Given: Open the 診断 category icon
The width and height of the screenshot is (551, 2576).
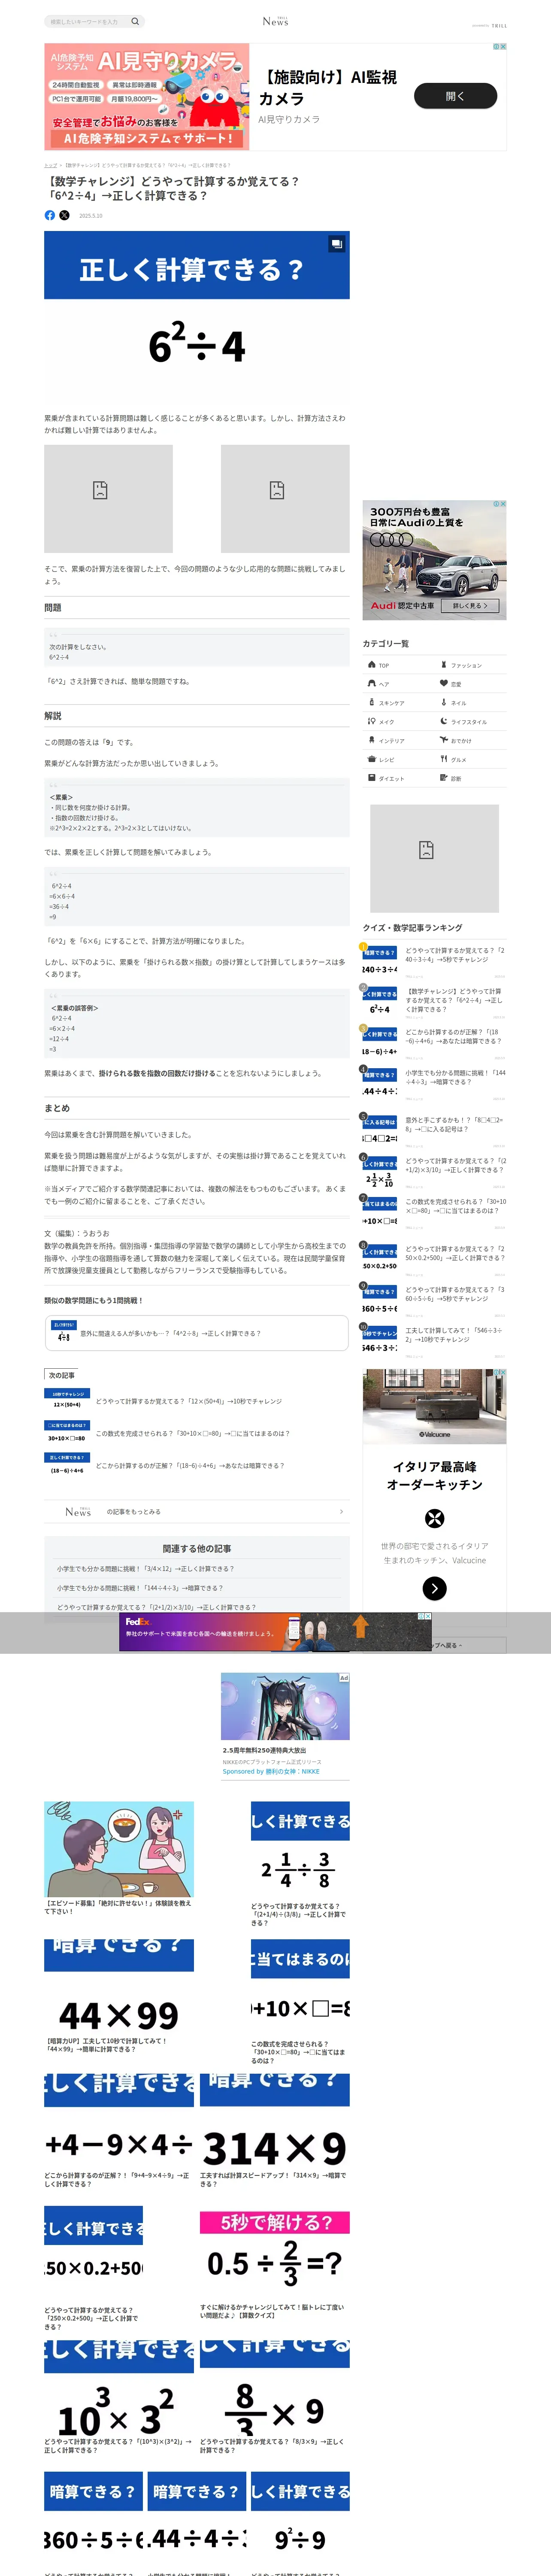Looking at the screenshot, I should pos(444,778).
